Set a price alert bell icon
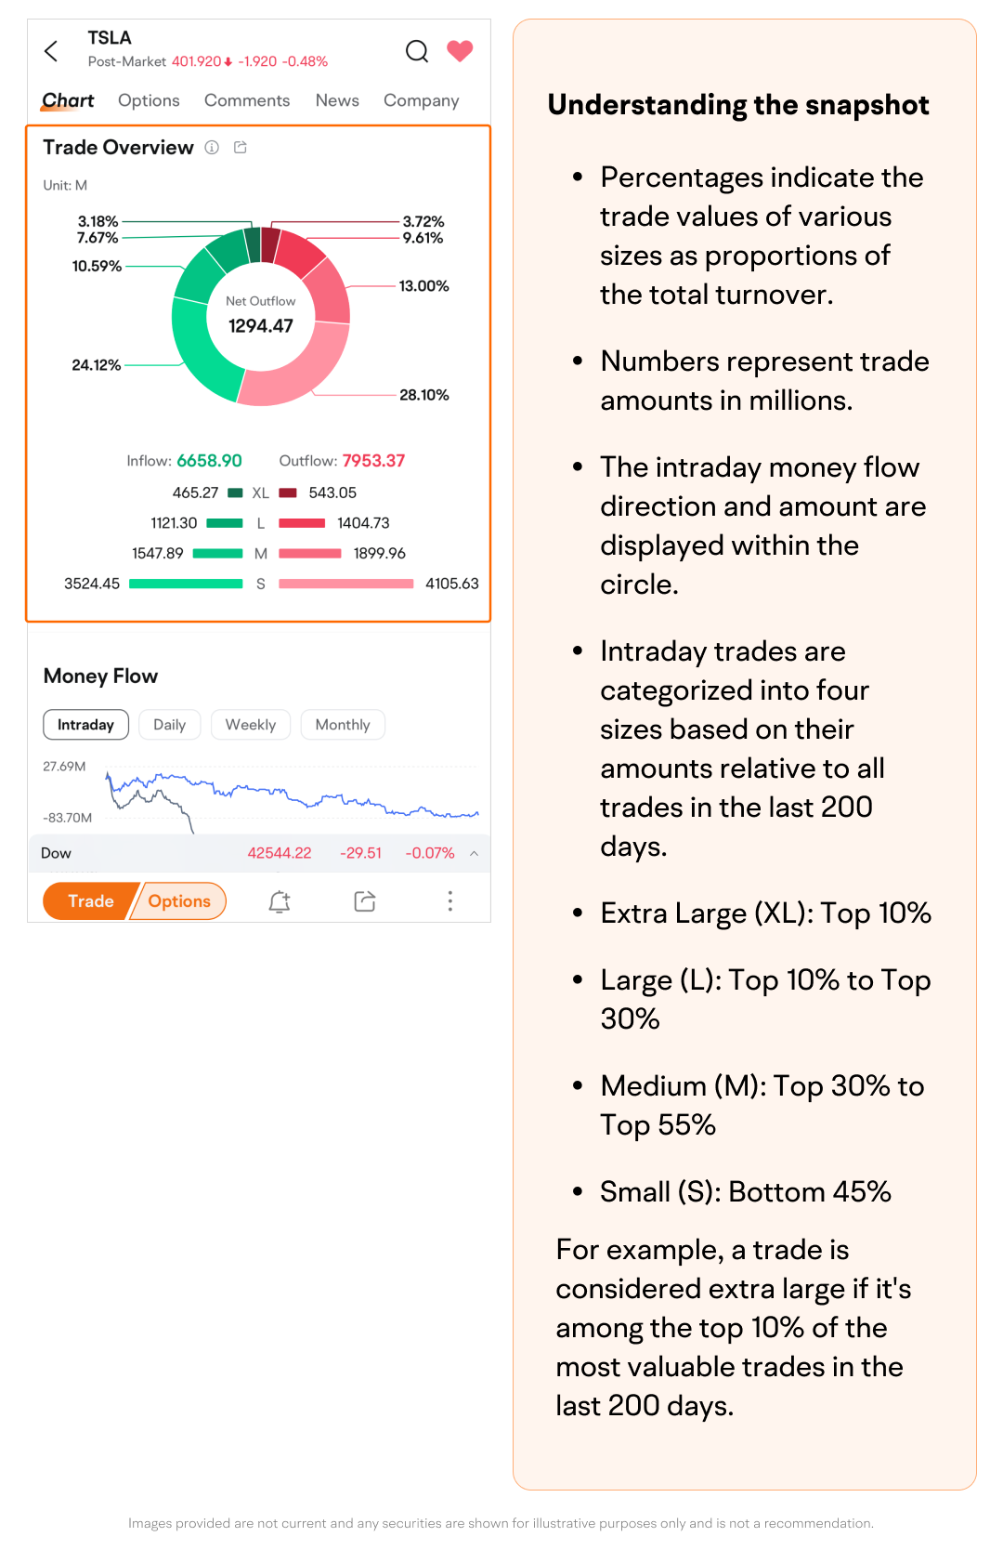 [280, 901]
